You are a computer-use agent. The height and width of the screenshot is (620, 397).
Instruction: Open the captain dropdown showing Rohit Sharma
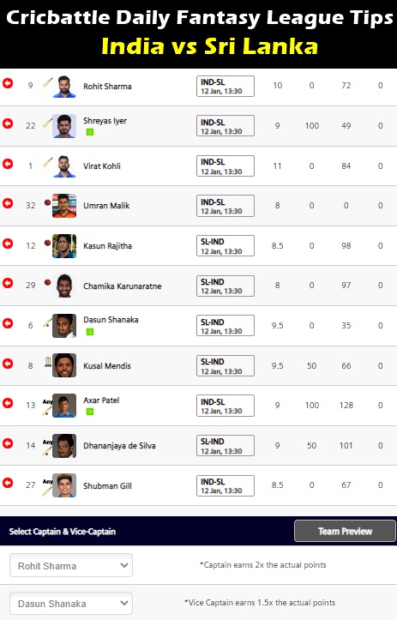(x=71, y=565)
